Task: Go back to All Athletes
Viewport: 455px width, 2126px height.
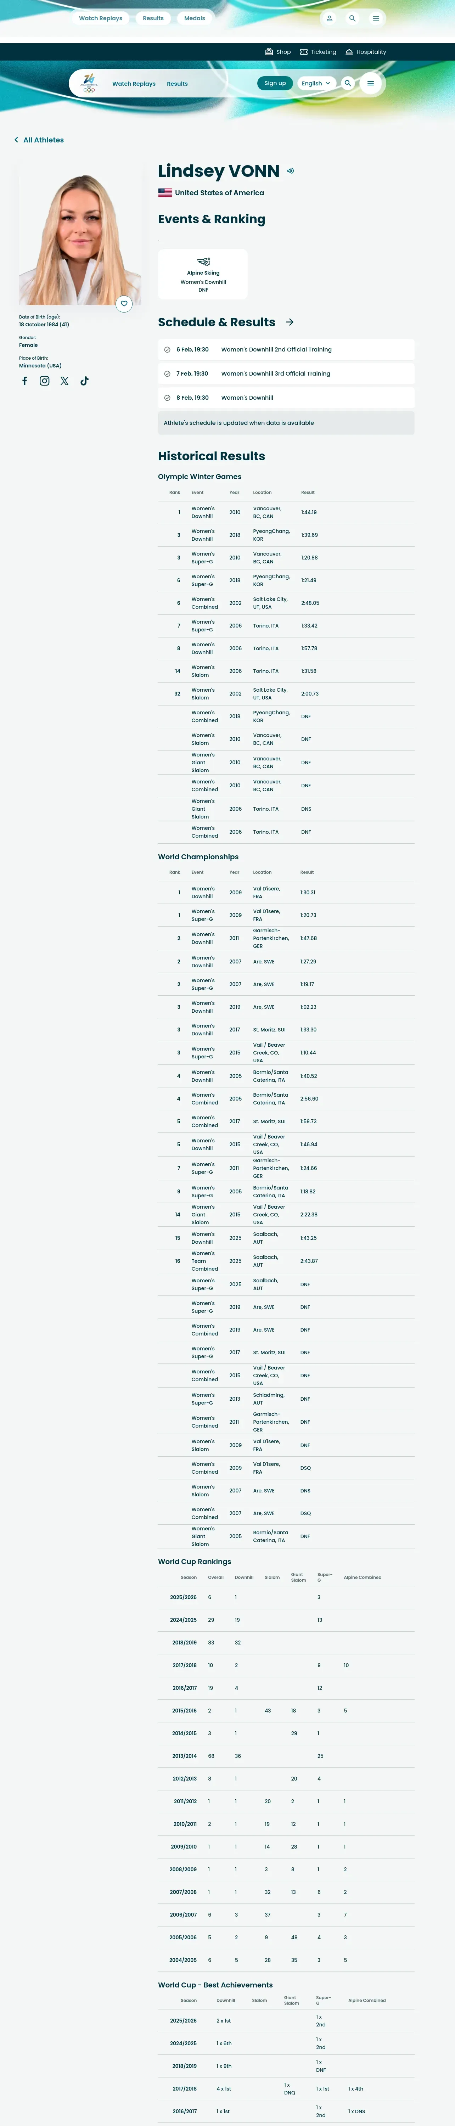Action: (39, 140)
